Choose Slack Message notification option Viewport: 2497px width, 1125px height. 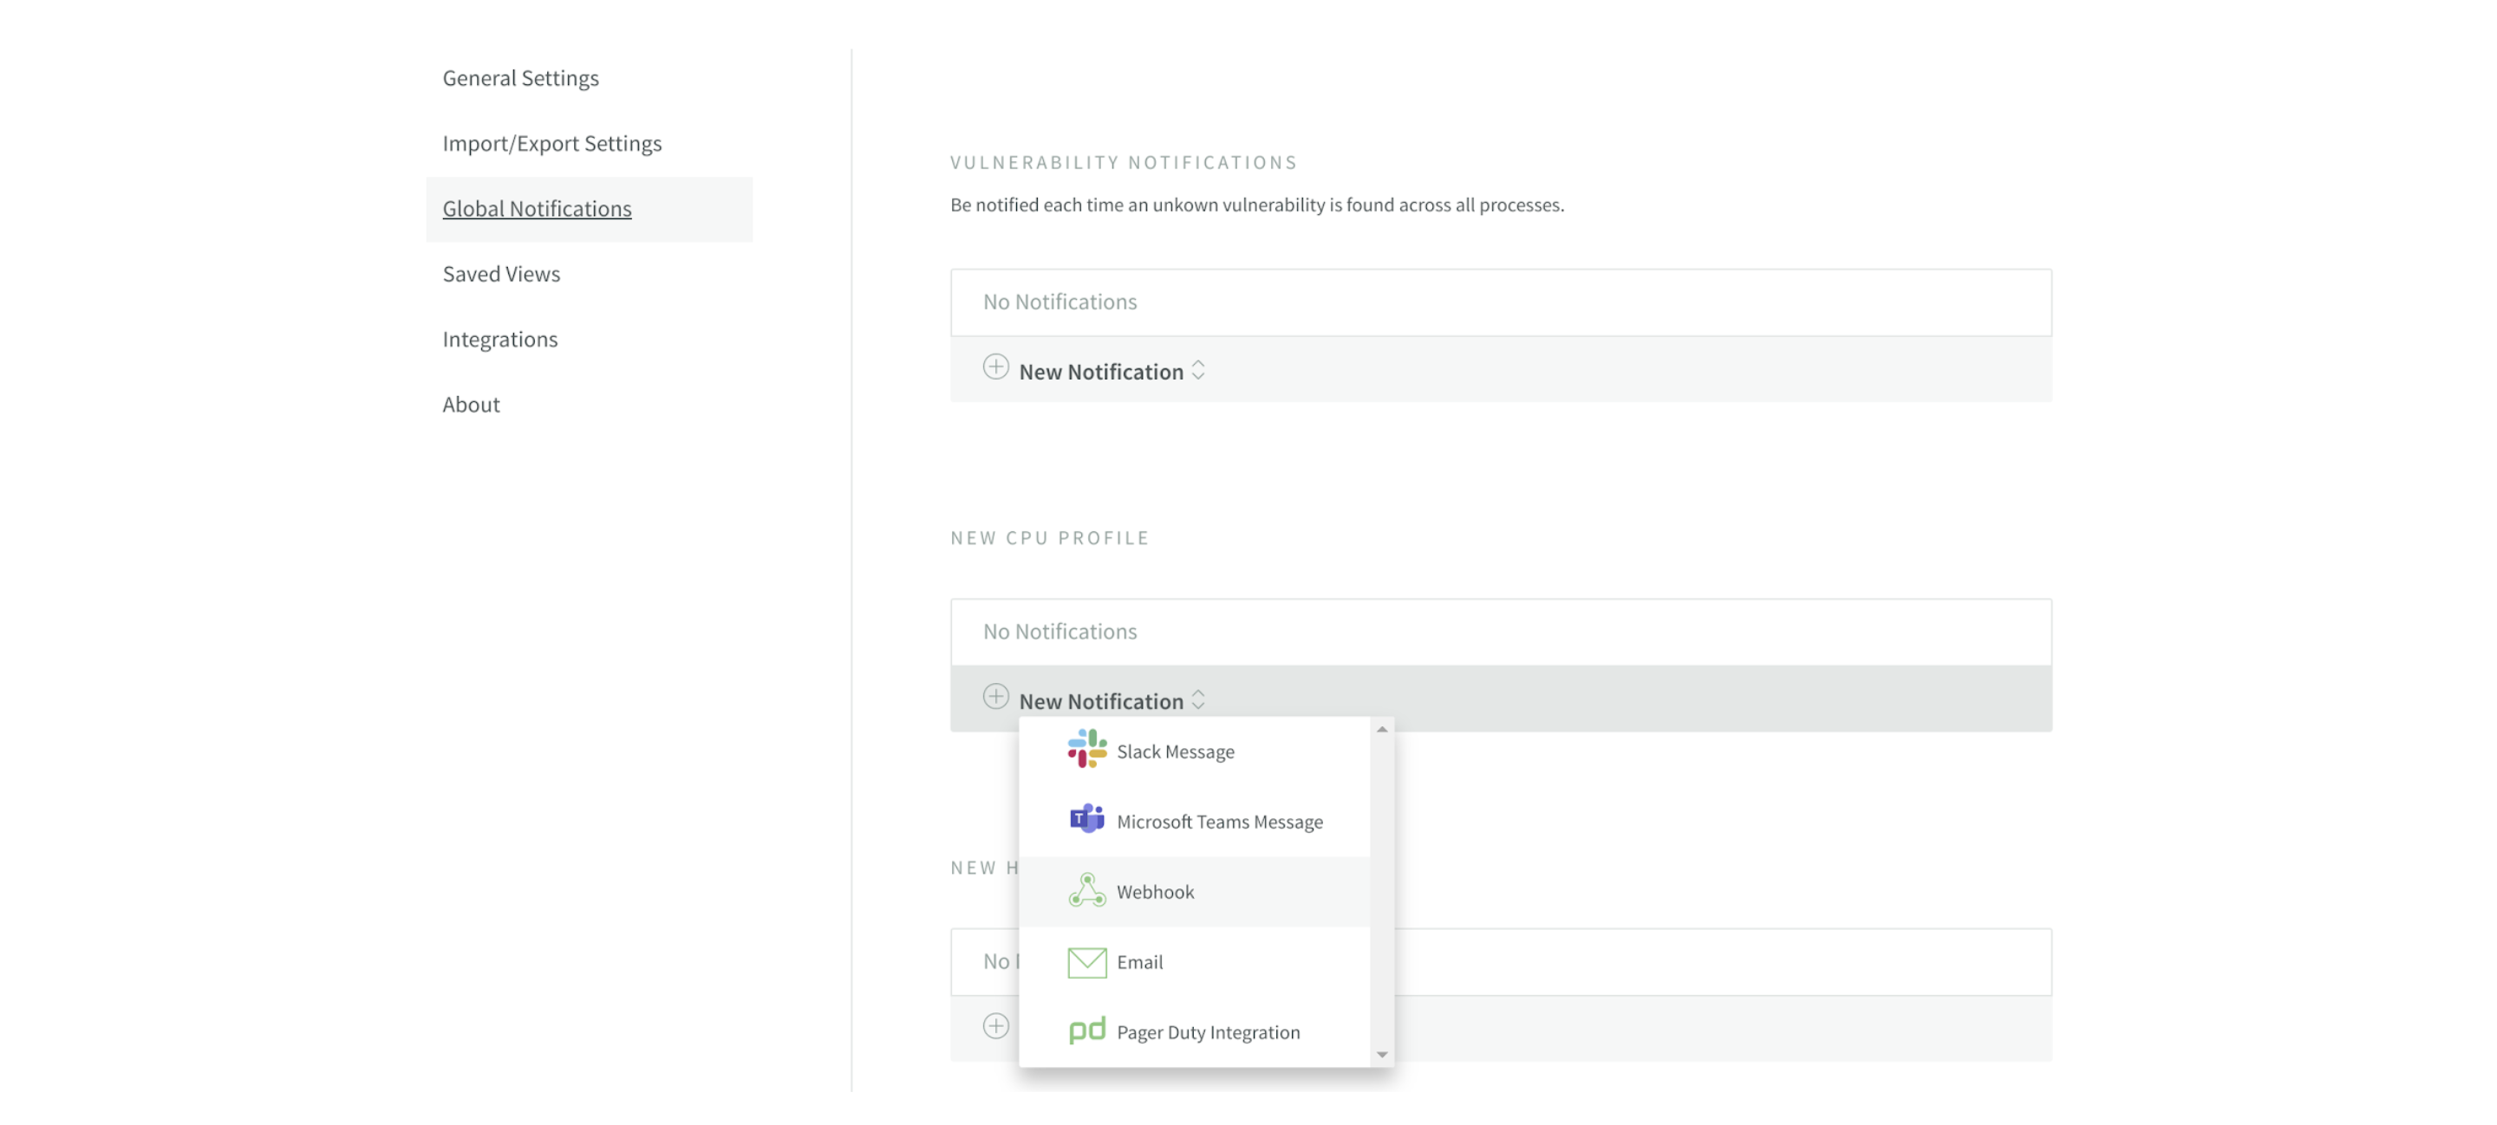[x=1175, y=752]
